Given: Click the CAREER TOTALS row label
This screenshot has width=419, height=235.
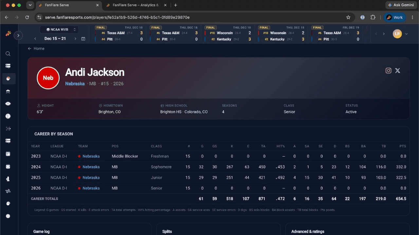Looking at the screenshot, I should tap(45, 199).
